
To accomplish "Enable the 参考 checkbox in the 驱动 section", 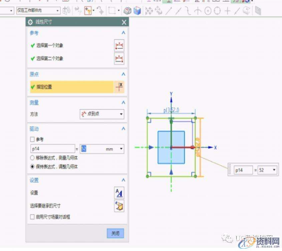I will tap(32, 139).
